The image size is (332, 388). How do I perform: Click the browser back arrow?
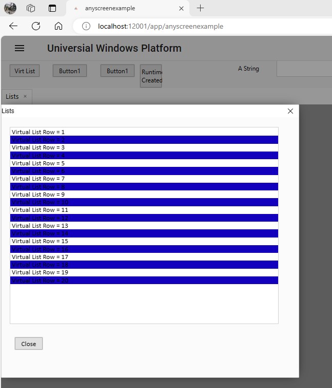[13, 26]
